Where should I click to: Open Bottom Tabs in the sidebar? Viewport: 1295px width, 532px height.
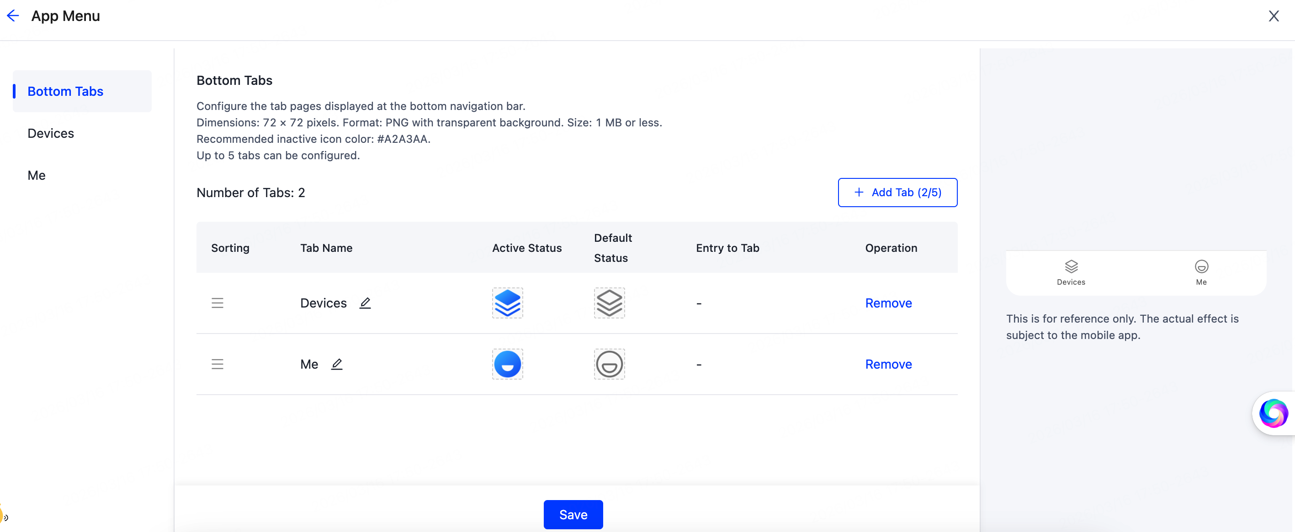(65, 91)
